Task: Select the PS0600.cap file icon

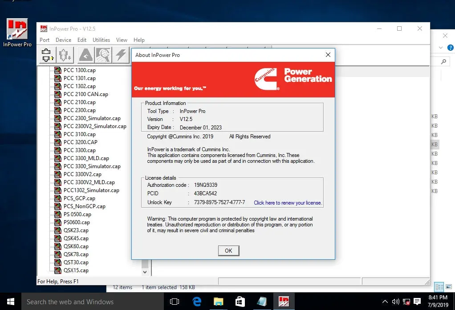Action: [x=58, y=222]
